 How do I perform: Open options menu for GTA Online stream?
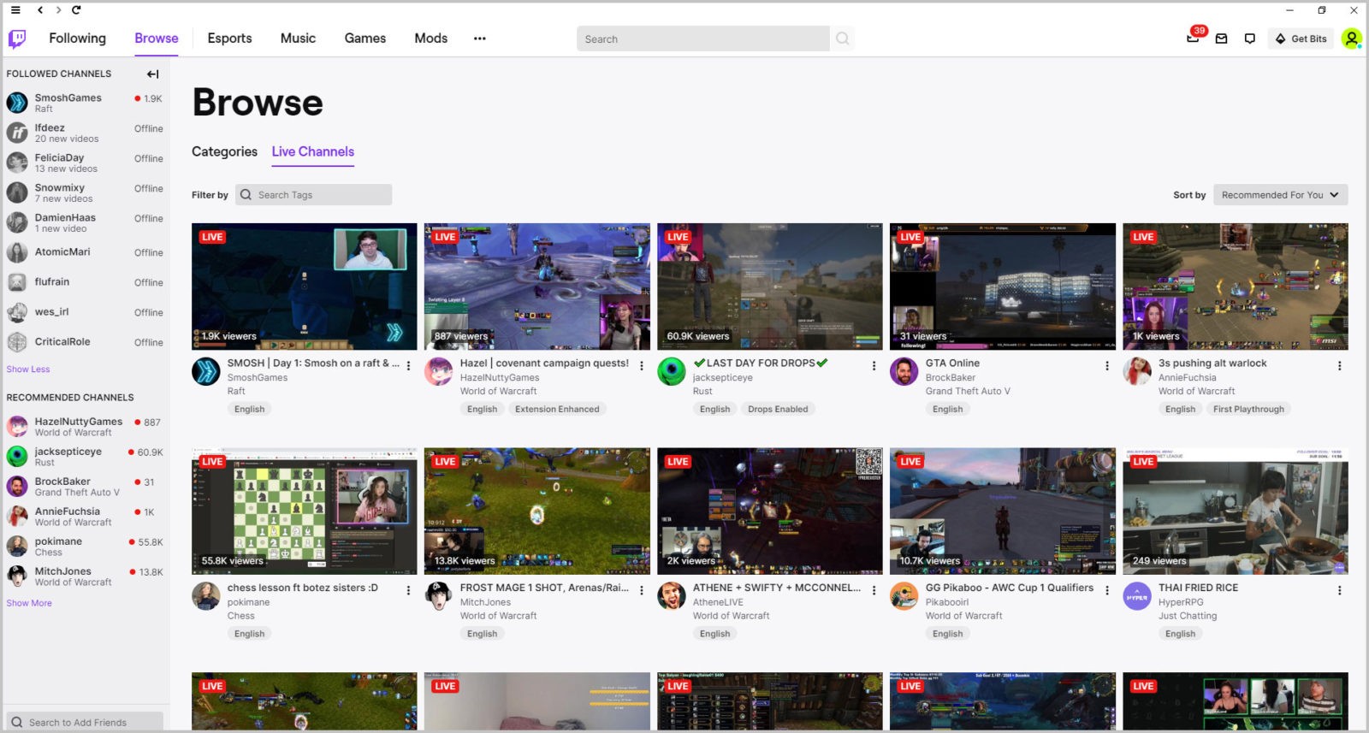tap(1106, 366)
